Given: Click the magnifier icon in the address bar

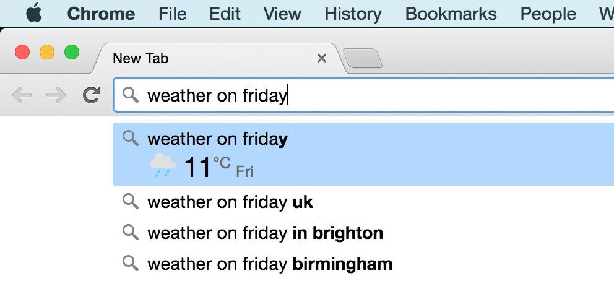Looking at the screenshot, I should tap(130, 95).
